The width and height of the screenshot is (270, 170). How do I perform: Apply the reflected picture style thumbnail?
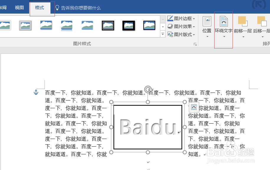coord(67,25)
